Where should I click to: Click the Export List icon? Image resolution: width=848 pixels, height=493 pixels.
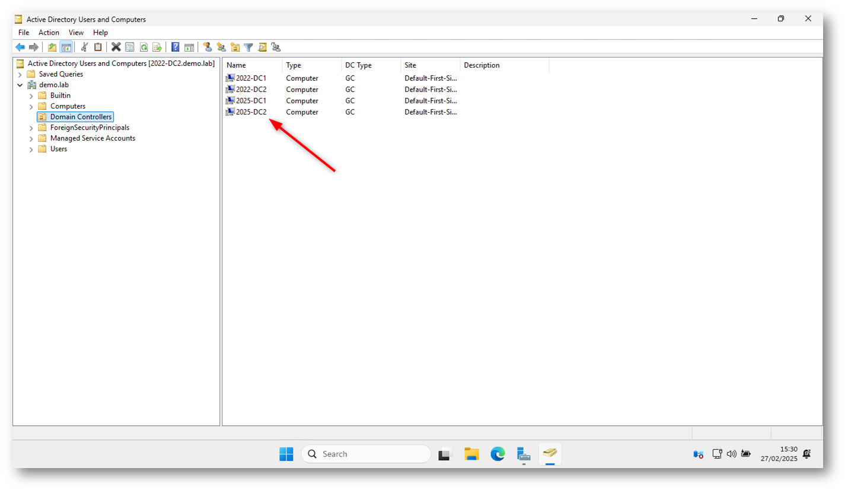[x=157, y=47]
